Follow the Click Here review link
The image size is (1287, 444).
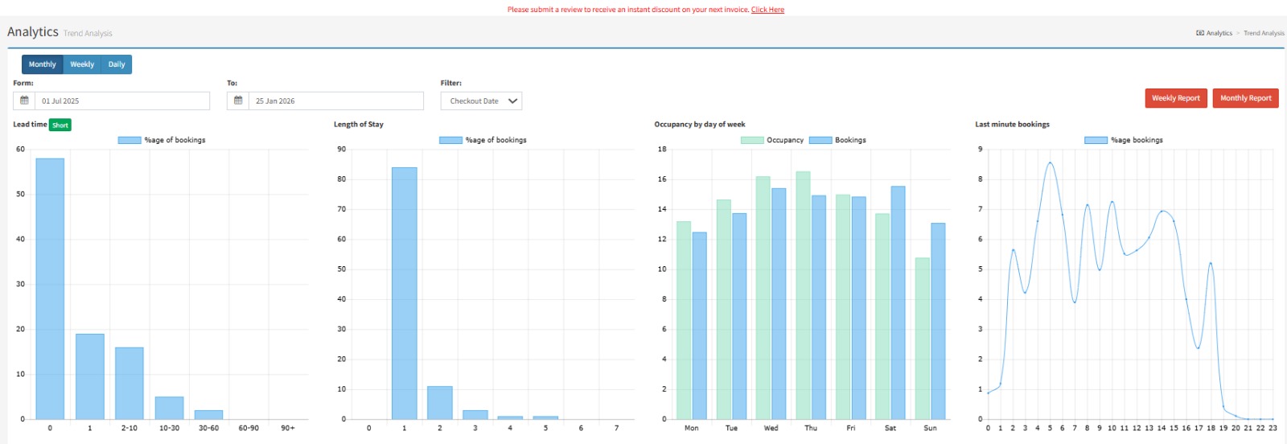click(x=767, y=10)
